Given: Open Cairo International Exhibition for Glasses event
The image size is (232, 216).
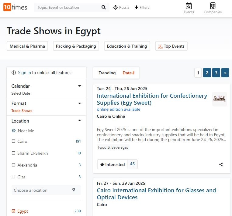Looking at the screenshot, I should coord(156,194).
